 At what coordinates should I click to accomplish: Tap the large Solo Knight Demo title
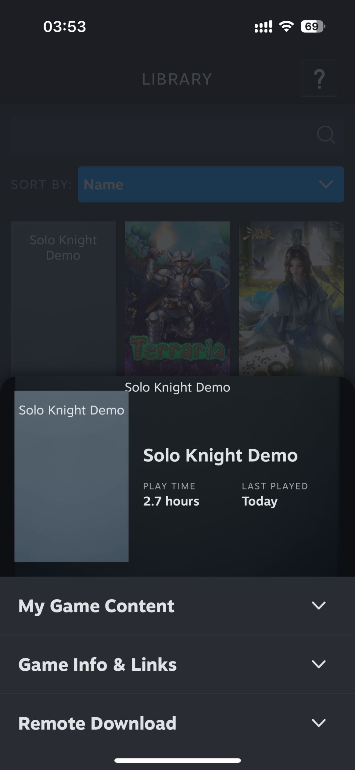coord(221,456)
